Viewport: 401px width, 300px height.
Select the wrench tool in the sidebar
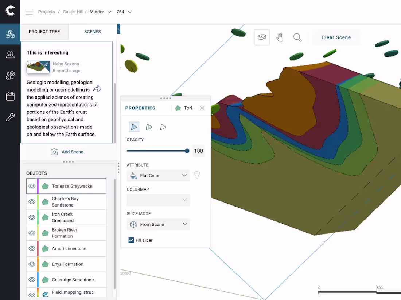(10, 117)
